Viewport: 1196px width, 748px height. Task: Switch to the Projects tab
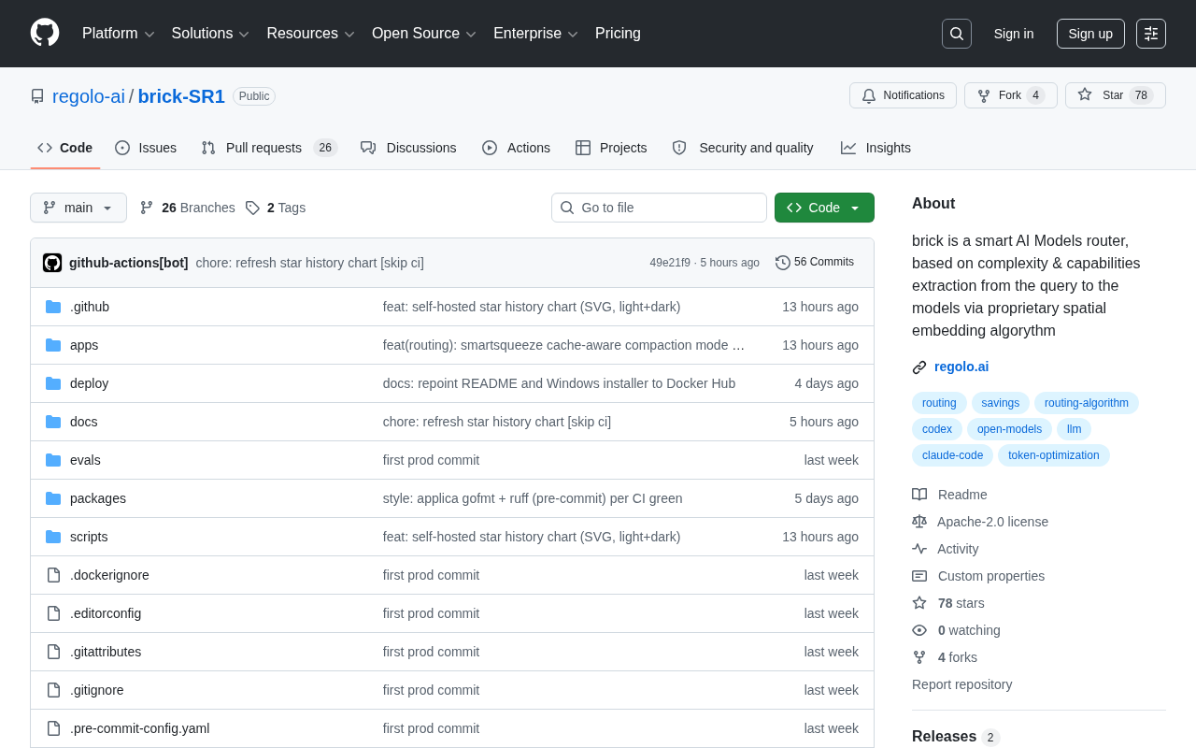point(611,148)
